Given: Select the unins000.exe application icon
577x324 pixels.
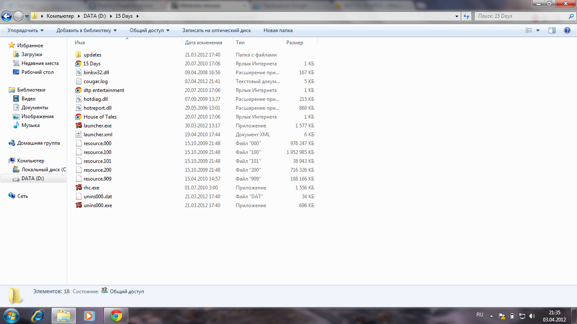Looking at the screenshot, I should pos(78,205).
